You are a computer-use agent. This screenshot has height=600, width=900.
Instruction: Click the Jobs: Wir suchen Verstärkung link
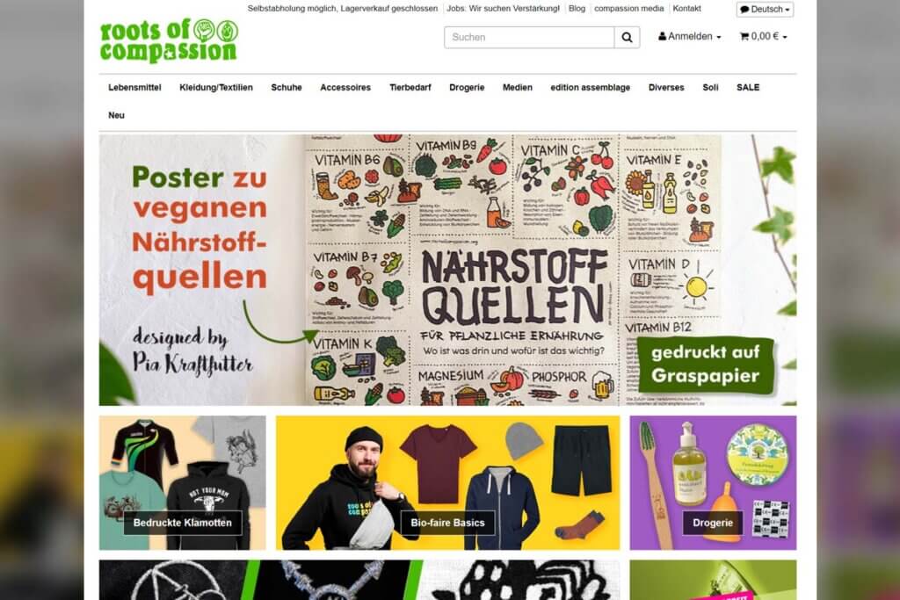503,9
